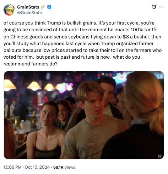Screen dimensions: 168x174
Task: Click the Oct 15, 2024 date
Action: (x=37, y=167)
